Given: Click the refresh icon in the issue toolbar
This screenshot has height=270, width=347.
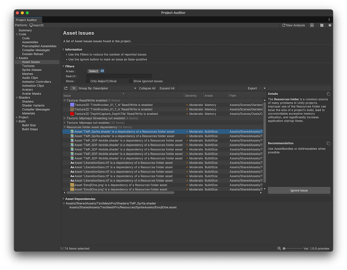Looking at the screenshot, I should click(66, 88).
